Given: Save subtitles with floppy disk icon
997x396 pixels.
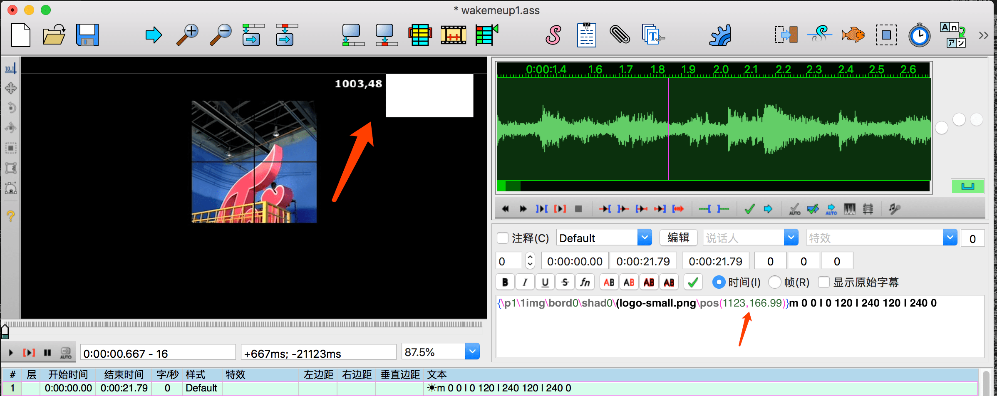Looking at the screenshot, I should 87,35.
